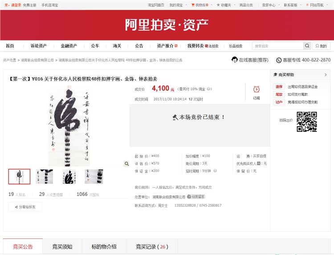Screen dimensions: 334x255
Task: Click the 退保 badge icon
Action: [x=279, y=87]
